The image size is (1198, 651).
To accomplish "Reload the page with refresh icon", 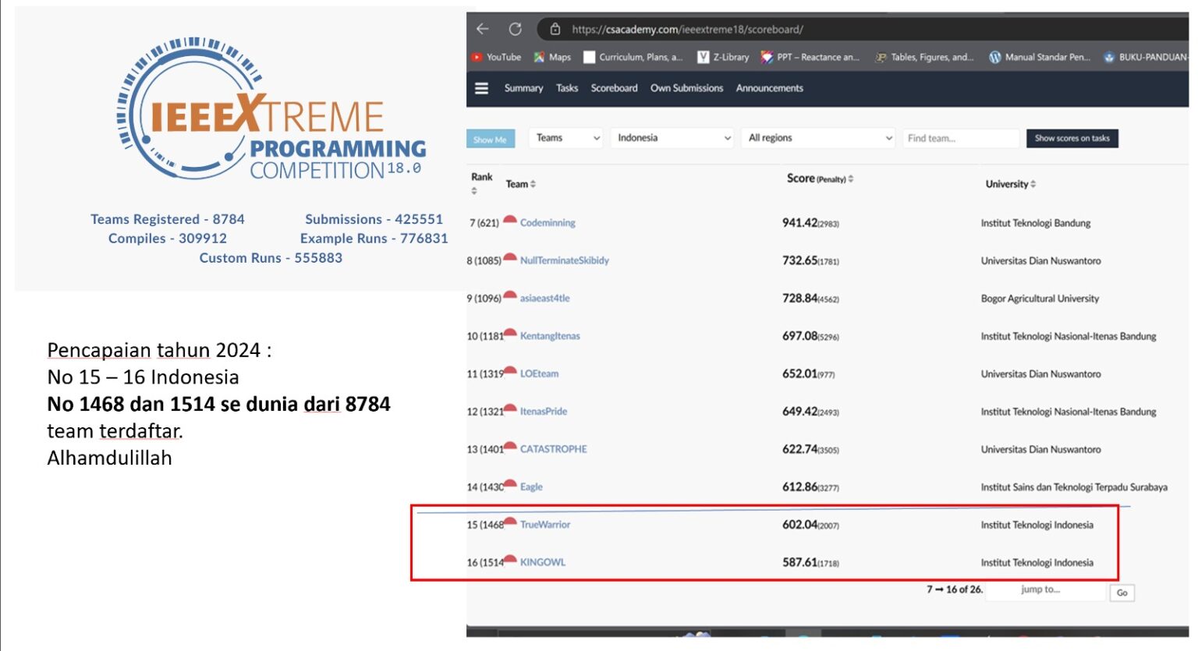I will click(x=515, y=29).
